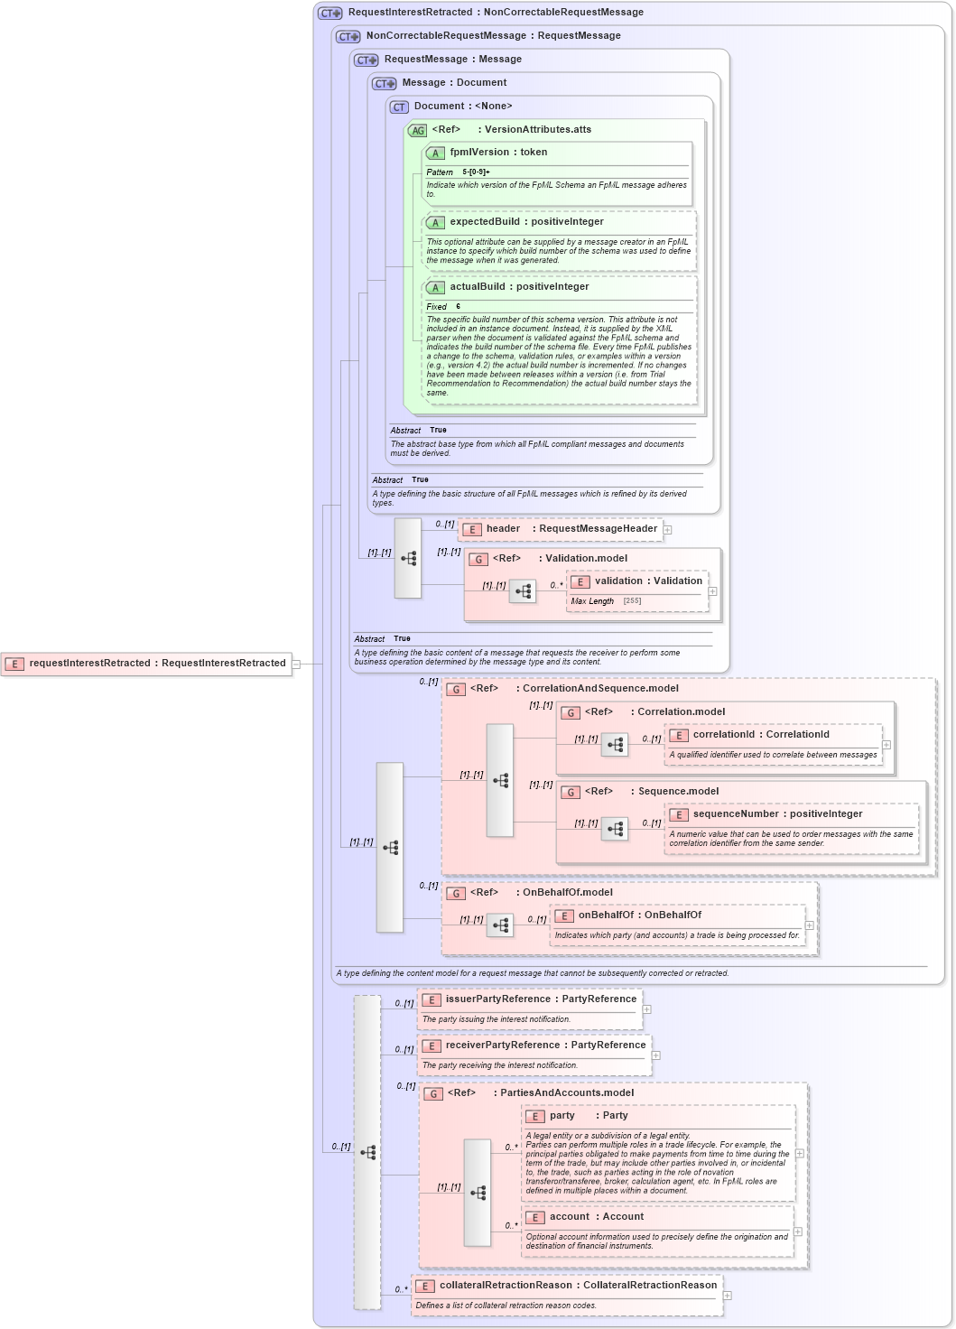Click the group icon of CorrelationAndSequence.model

tap(456, 689)
